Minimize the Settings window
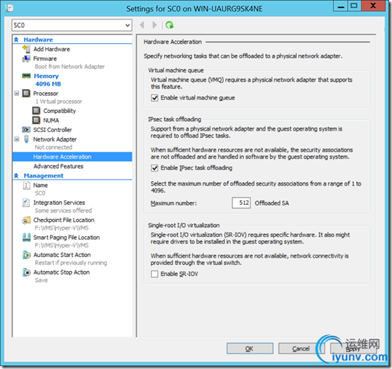 pos(341,6)
